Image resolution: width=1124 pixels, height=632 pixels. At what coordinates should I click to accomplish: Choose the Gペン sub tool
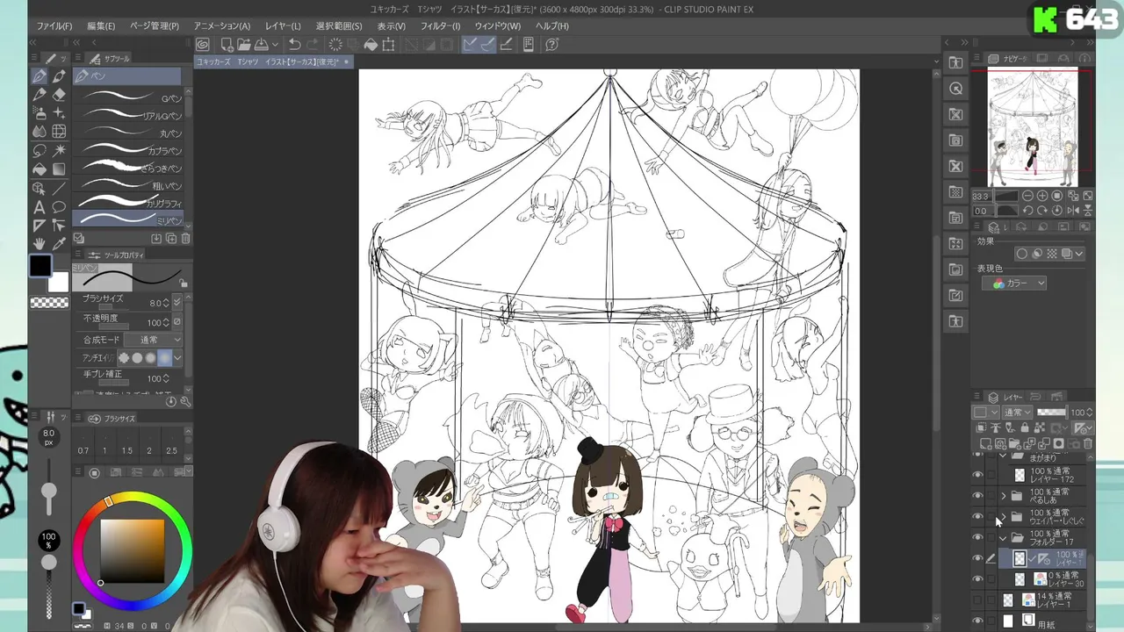click(x=128, y=97)
